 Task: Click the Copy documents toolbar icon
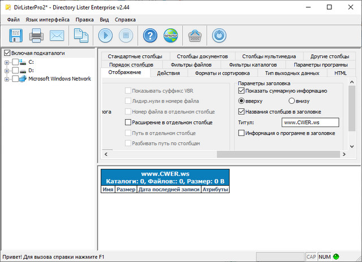tap(81, 36)
